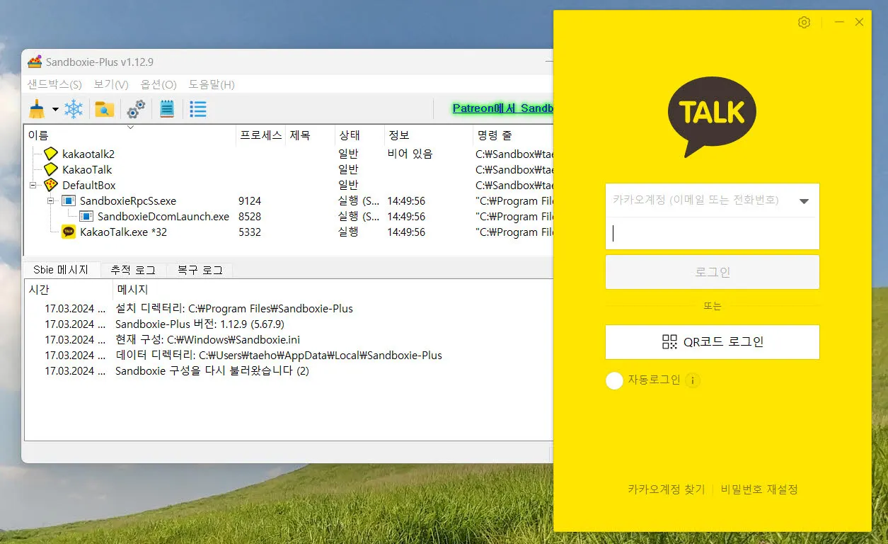
Task: Click the KakaoTalk TALK speech bubble logo
Action: coord(712,115)
